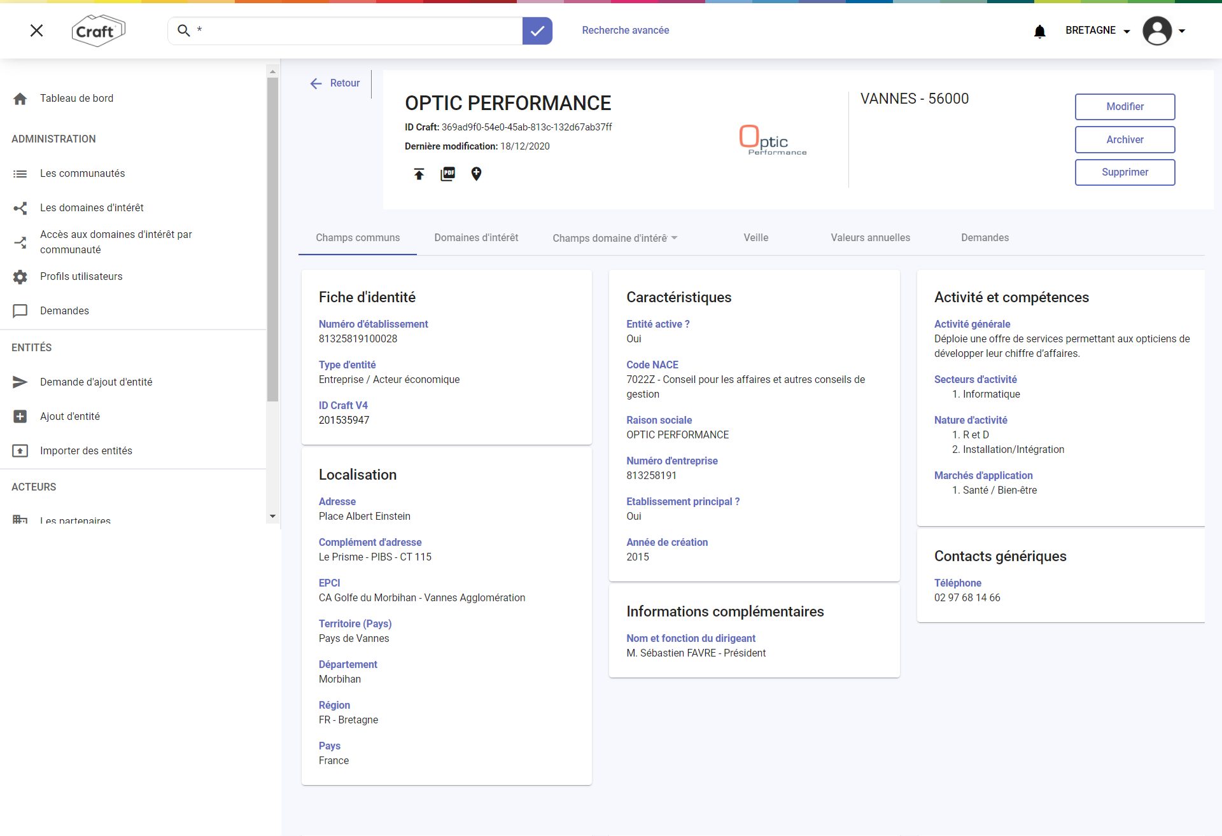This screenshot has height=836, width=1222.
Task: Click the Les communautés list icon
Action: (20, 174)
